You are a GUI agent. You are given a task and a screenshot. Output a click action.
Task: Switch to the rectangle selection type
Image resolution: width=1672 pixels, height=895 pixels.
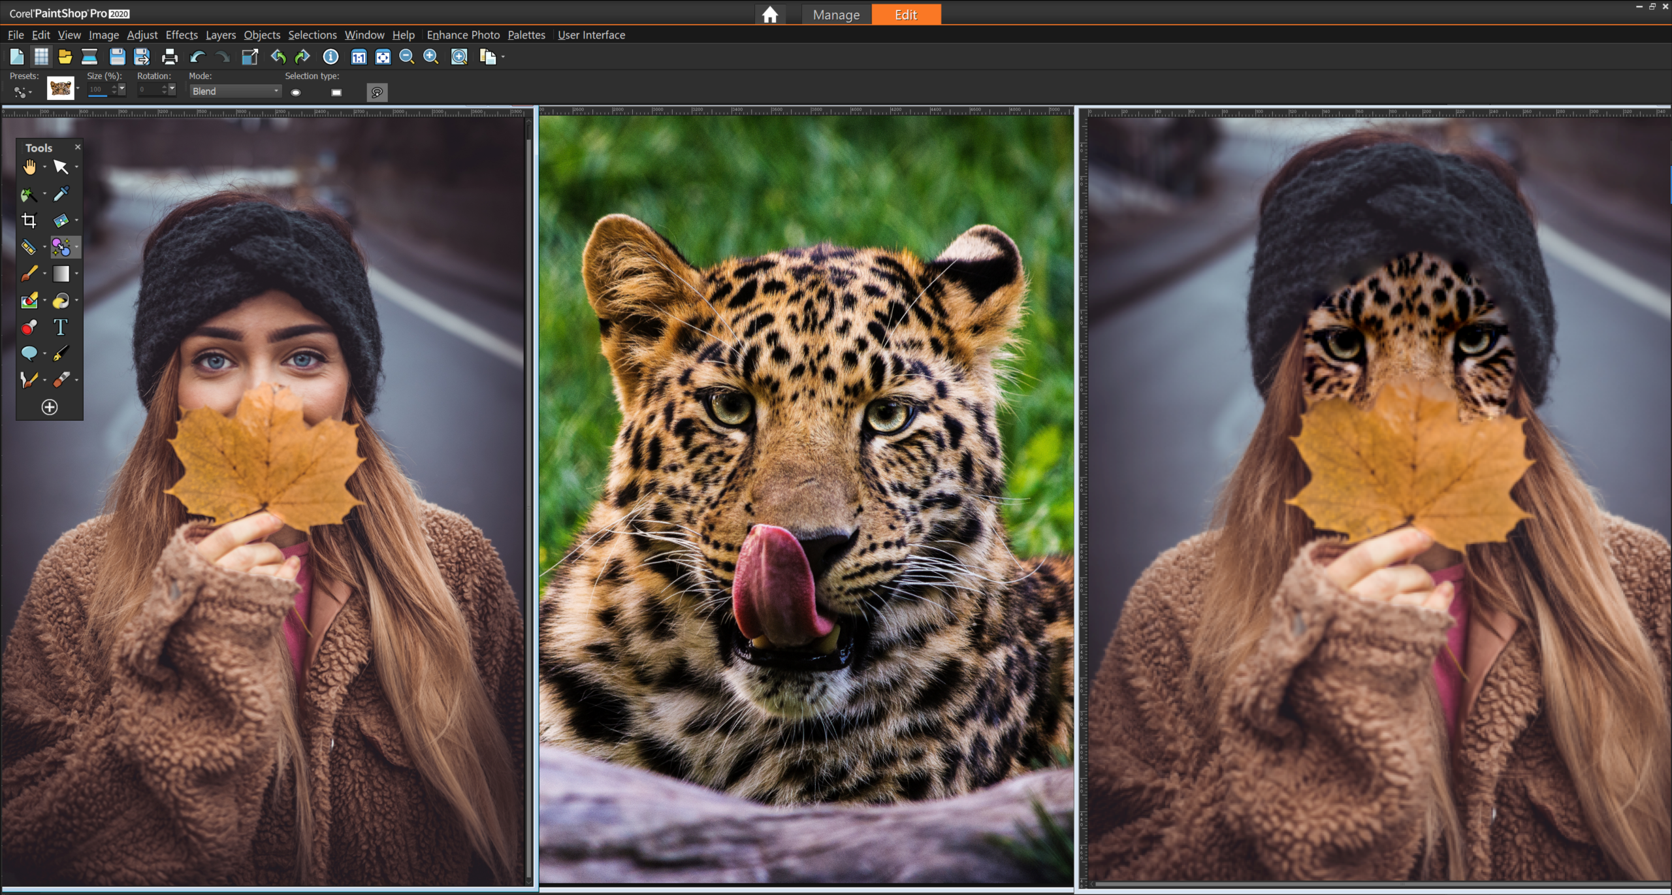pyautogui.click(x=335, y=92)
